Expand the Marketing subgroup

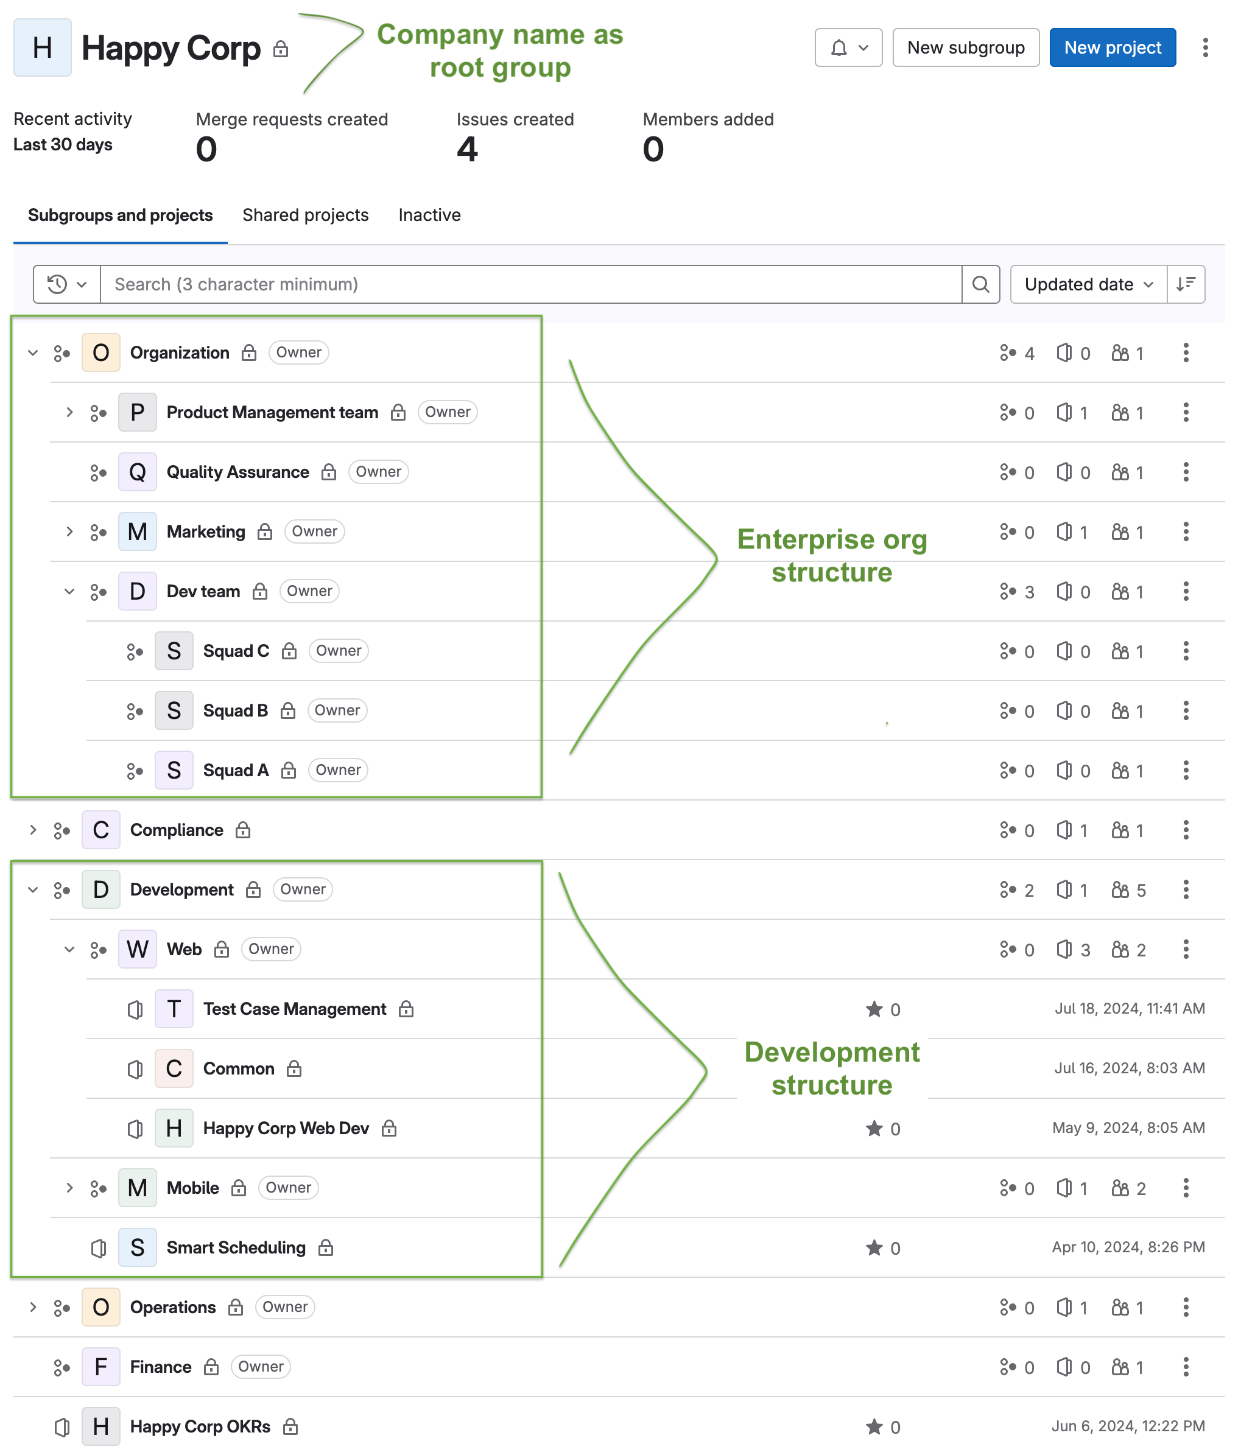point(69,531)
